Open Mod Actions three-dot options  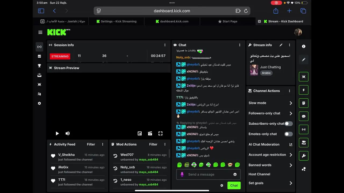coord(165,144)
